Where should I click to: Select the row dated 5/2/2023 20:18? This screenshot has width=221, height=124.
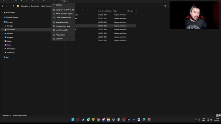coord(101,41)
